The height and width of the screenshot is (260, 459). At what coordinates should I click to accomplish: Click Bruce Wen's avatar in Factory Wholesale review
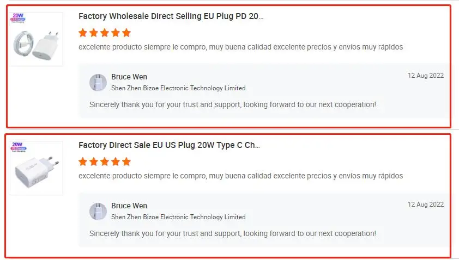pyautogui.click(x=98, y=82)
